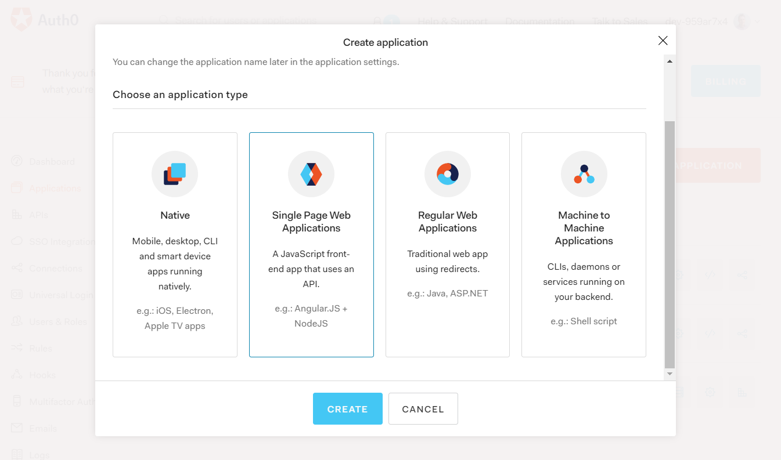Click the Emails sidebar icon
Viewport: 781px width, 460px height.
[x=17, y=428]
